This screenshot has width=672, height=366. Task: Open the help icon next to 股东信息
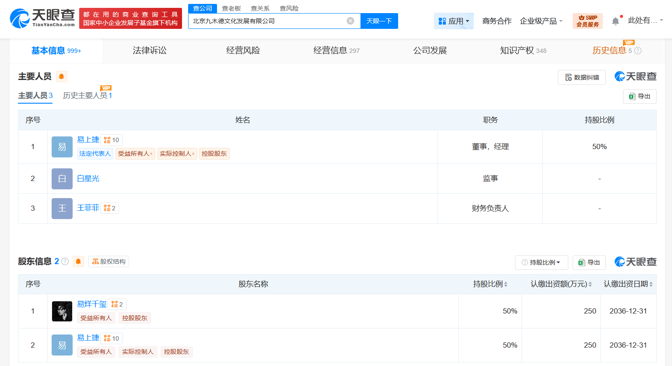(65, 261)
